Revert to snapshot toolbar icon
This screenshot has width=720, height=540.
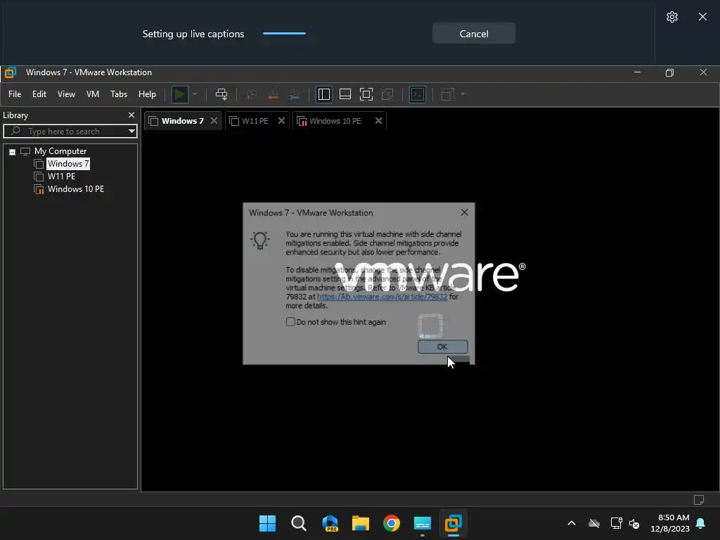pyautogui.click(x=273, y=95)
